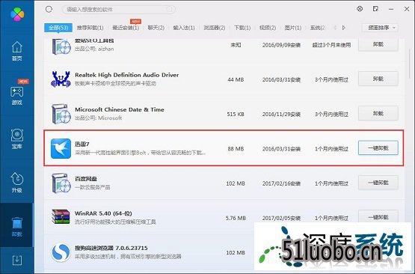Image resolution: width=415 pixels, height=274 pixels.
Task: Open the 首页 home page in sidebar
Action: [17, 51]
